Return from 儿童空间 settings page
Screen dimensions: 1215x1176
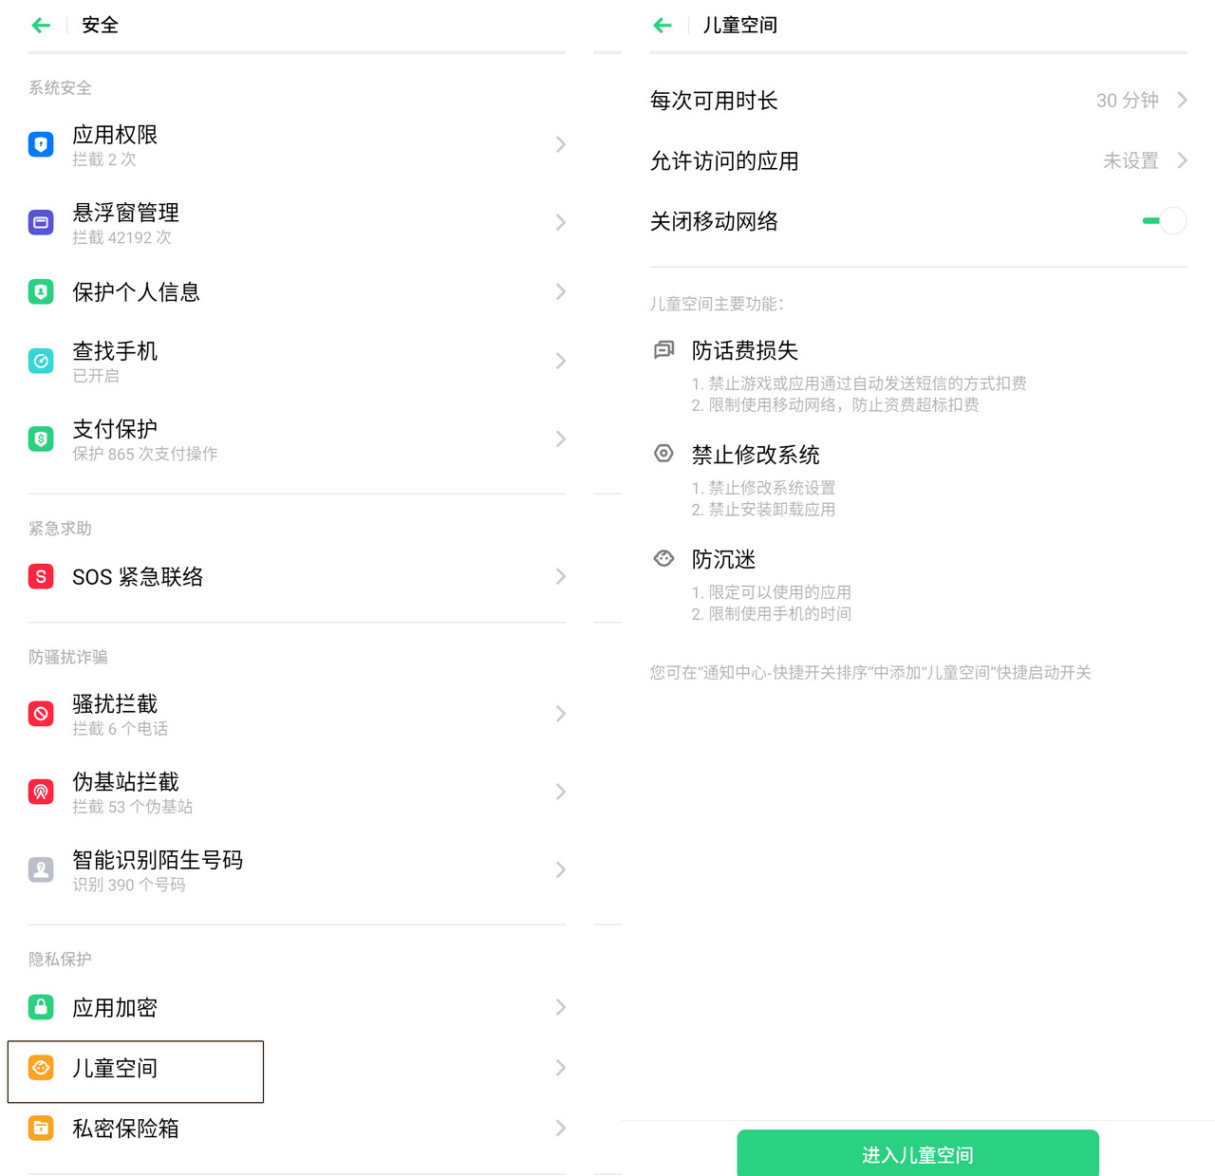[662, 25]
